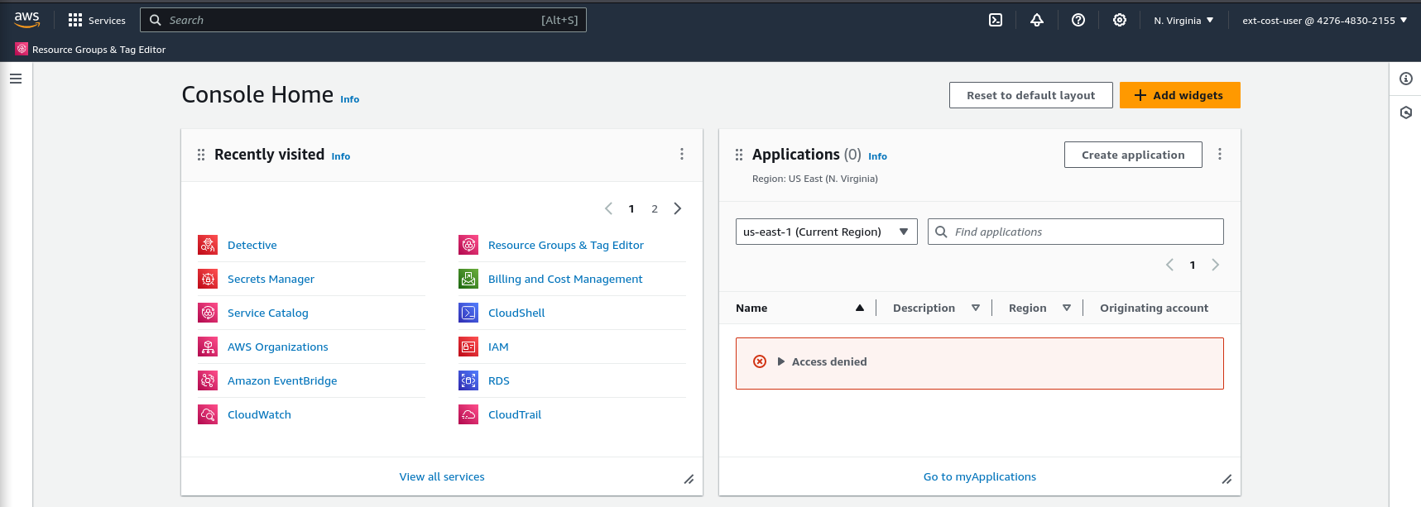Click the Detective service icon
1421x507 pixels.
pyautogui.click(x=208, y=245)
